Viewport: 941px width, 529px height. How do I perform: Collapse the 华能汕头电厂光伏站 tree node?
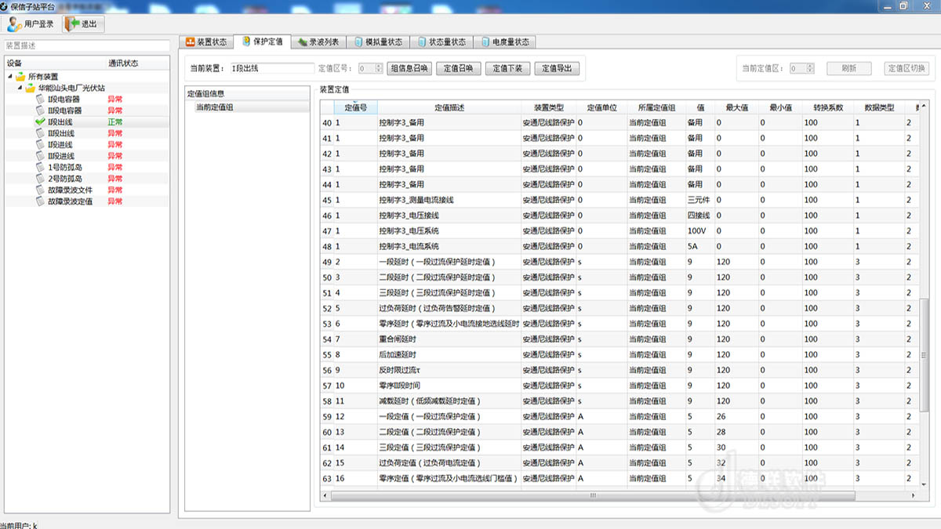(20, 89)
